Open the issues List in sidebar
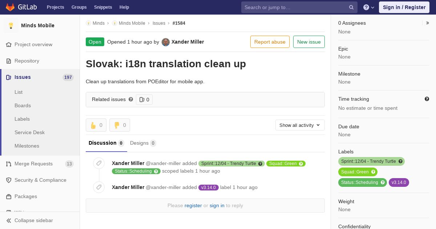The width and height of the screenshot is (436, 229). tap(19, 92)
